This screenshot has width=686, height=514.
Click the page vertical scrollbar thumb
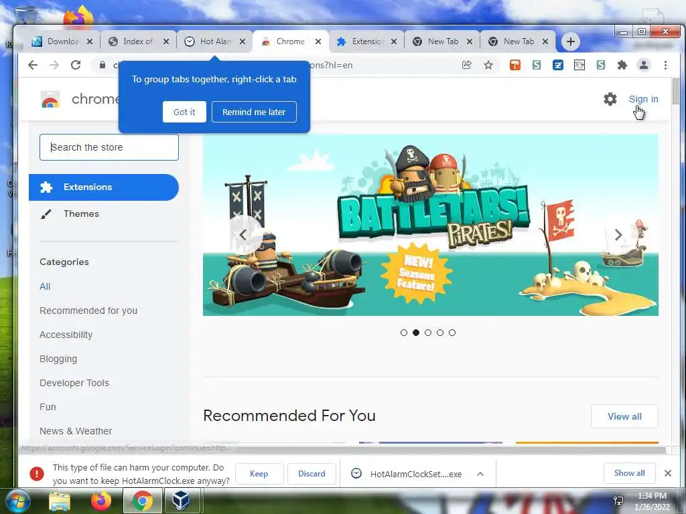676,91
